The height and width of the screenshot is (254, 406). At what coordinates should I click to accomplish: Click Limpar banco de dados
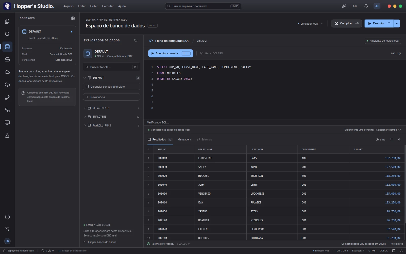pyautogui.click(x=100, y=242)
